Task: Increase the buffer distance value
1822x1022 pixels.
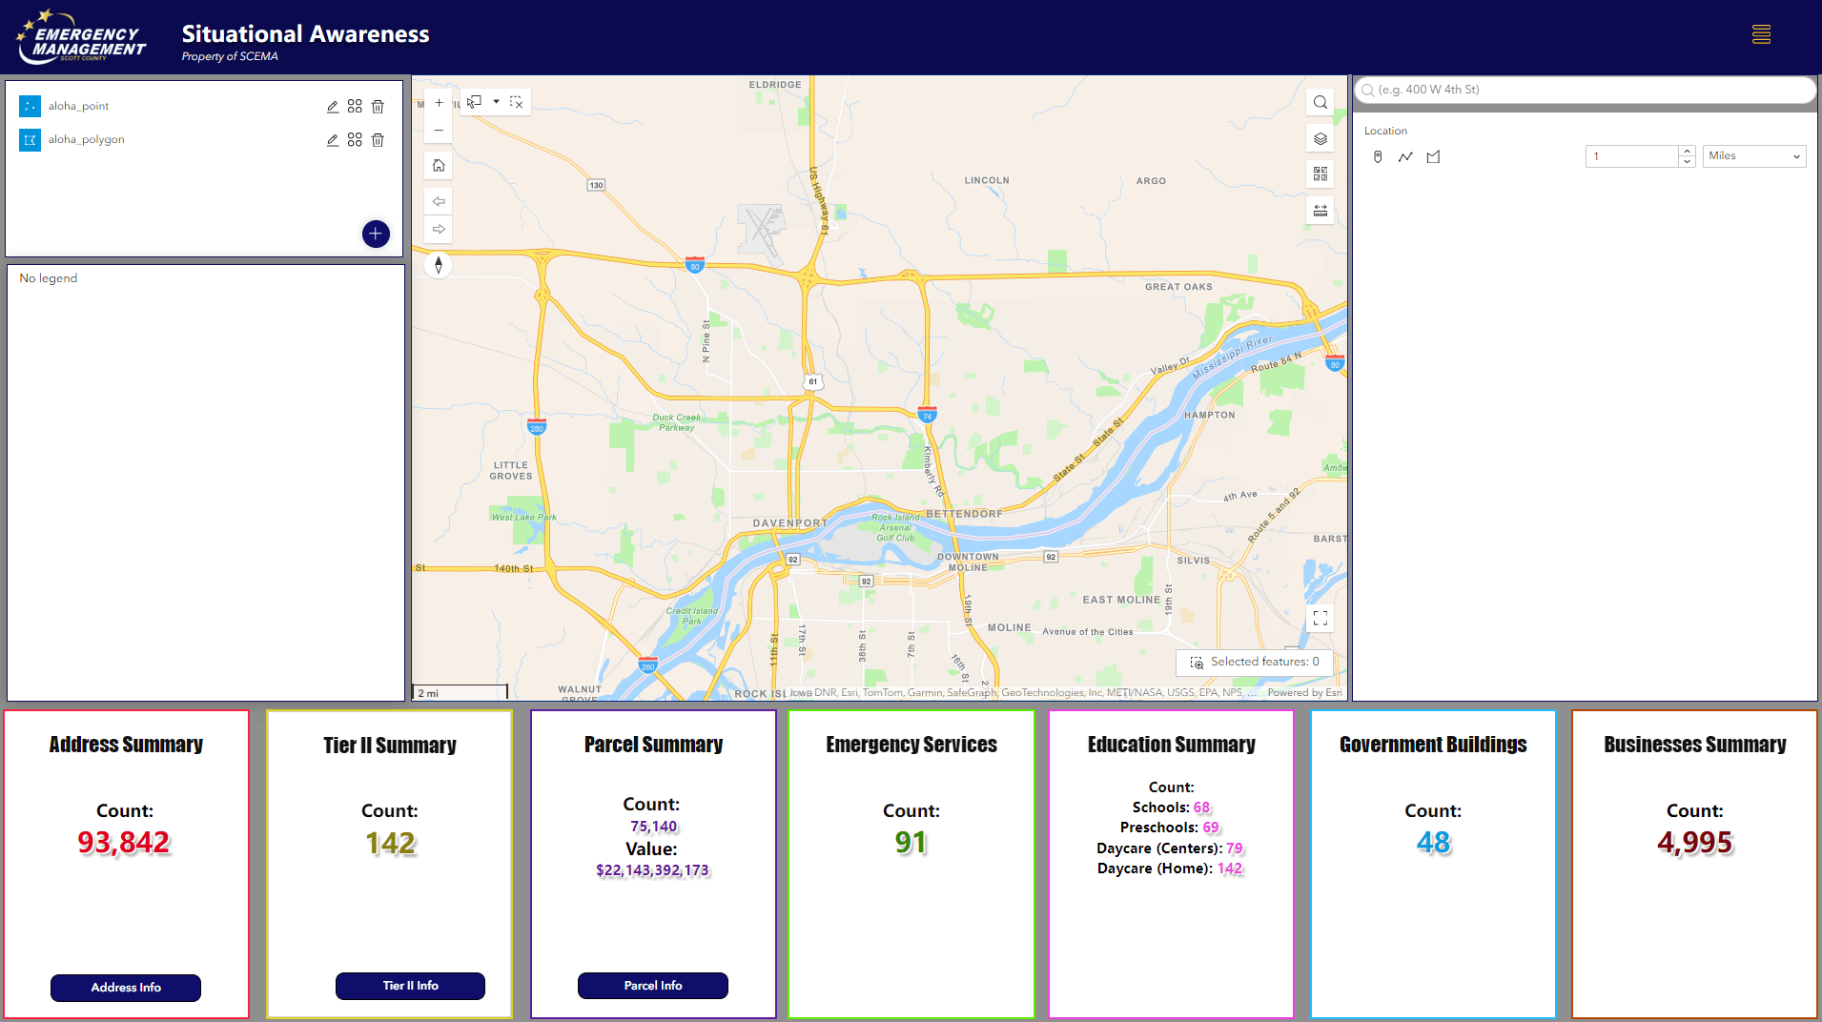Action: (1688, 151)
